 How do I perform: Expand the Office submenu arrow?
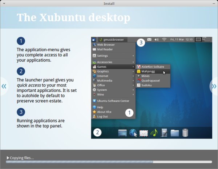click(x=133, y=85)
